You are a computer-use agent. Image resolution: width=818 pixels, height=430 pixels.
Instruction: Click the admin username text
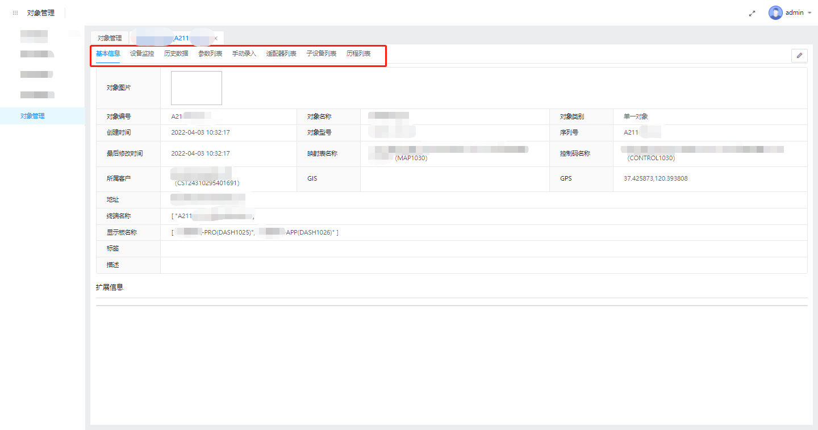pos(794,12)
